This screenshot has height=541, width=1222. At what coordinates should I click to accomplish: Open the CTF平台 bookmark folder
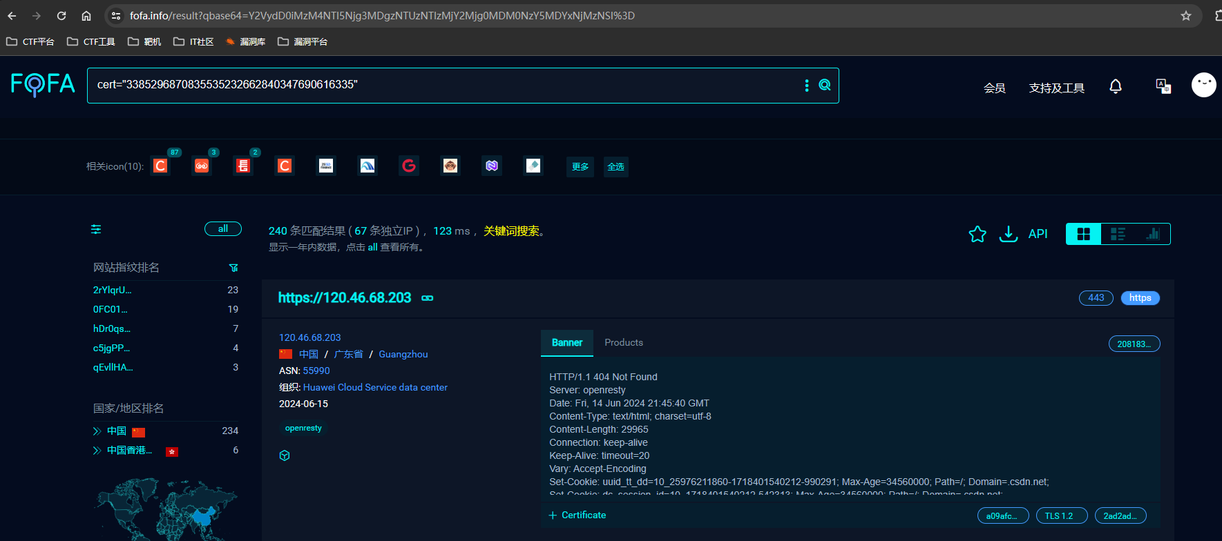30,41
